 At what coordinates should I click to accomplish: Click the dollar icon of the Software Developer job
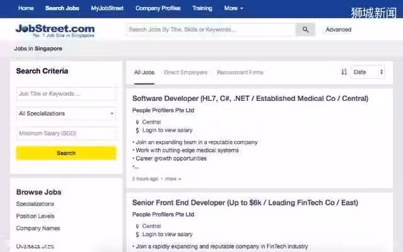(137, 130)
